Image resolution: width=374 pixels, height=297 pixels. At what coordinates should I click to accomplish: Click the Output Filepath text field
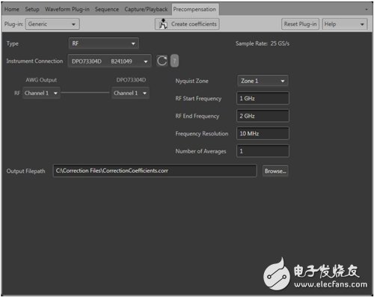[x=155, y=171]
